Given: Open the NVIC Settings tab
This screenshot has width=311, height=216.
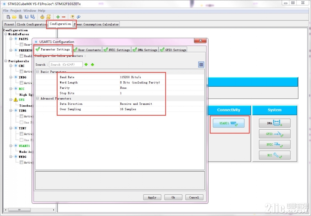Looking at the screenshot, I should (x=117, y=50).
